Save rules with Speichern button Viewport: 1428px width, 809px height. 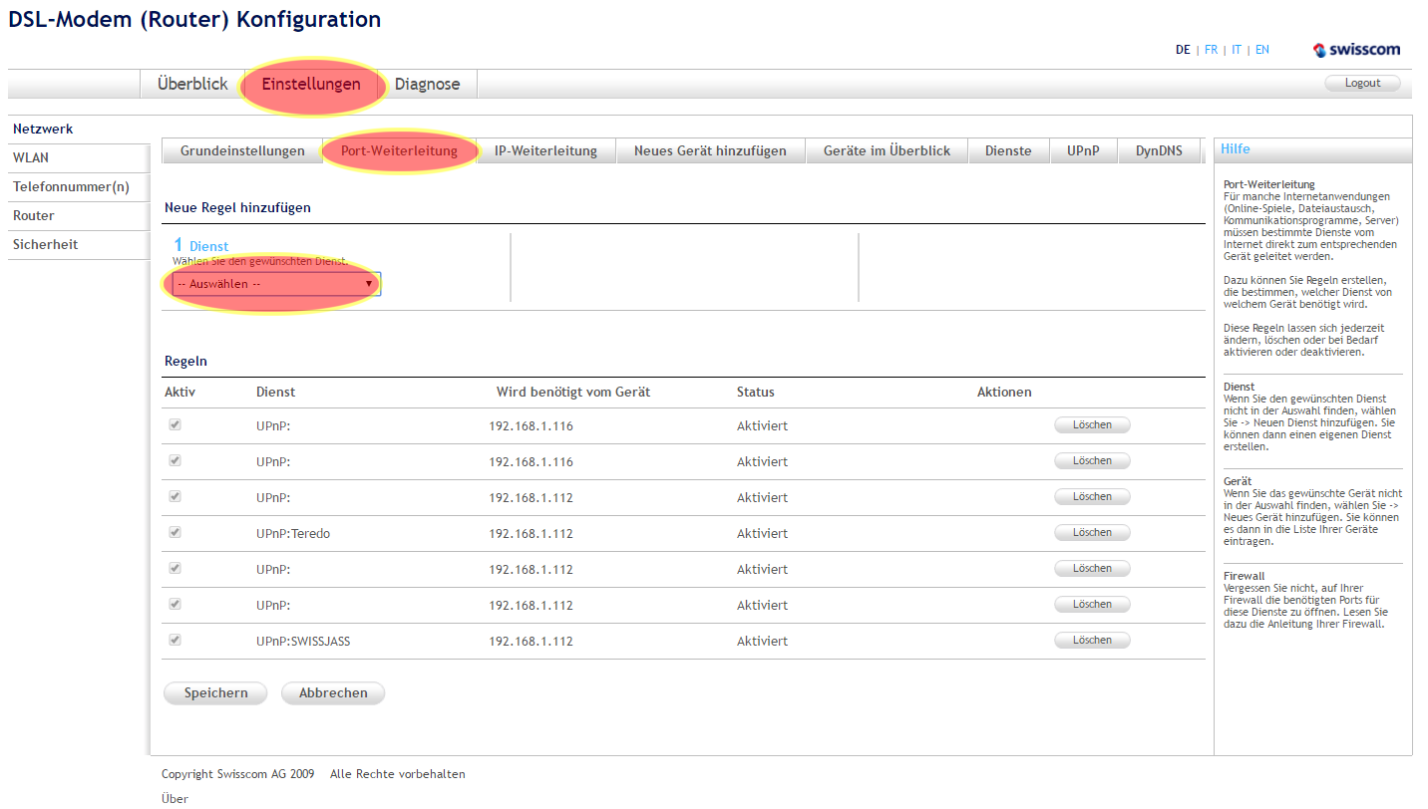[x=215, y=693]
